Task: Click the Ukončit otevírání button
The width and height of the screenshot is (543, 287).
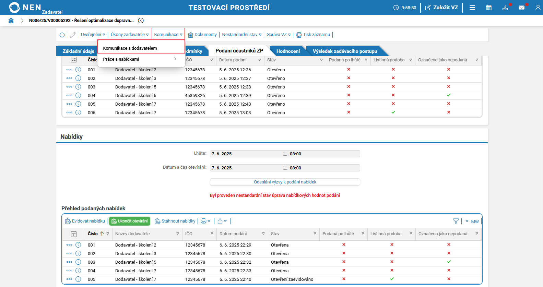Action: [x=130, y=221]
